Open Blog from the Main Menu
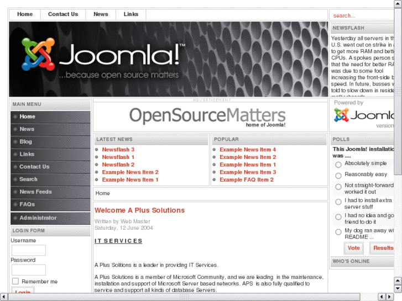Viewport: 402px width, 301px height. coord(50,141)
